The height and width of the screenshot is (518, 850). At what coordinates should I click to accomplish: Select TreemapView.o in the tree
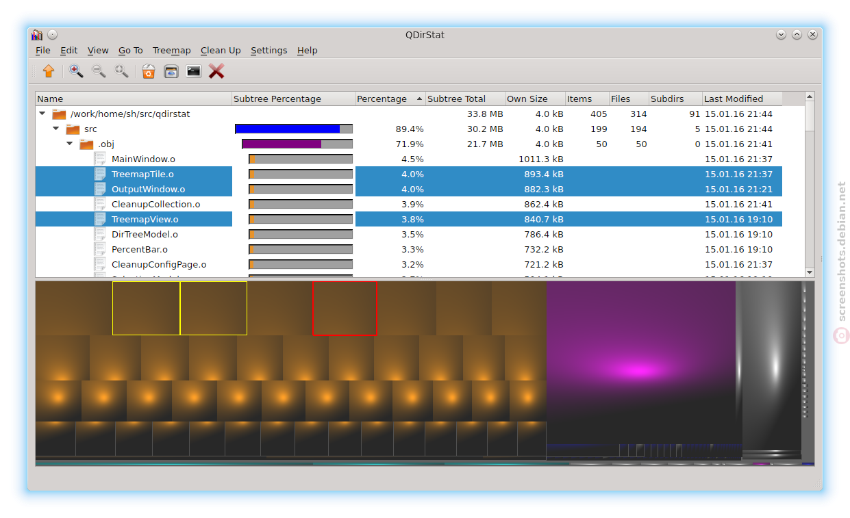tap(145, 220)
